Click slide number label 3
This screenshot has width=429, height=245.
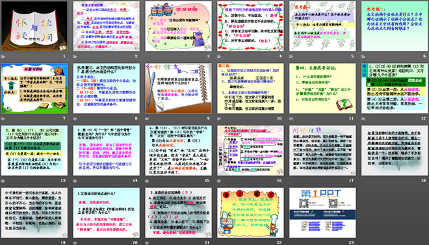click(208, 57)
